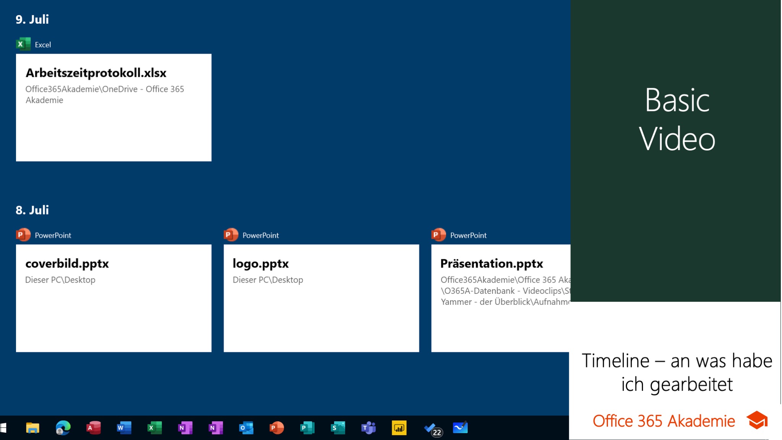Launch PowerPoint from the taskbar
Screen dimensions: 782x440
(x=277, y=428)
